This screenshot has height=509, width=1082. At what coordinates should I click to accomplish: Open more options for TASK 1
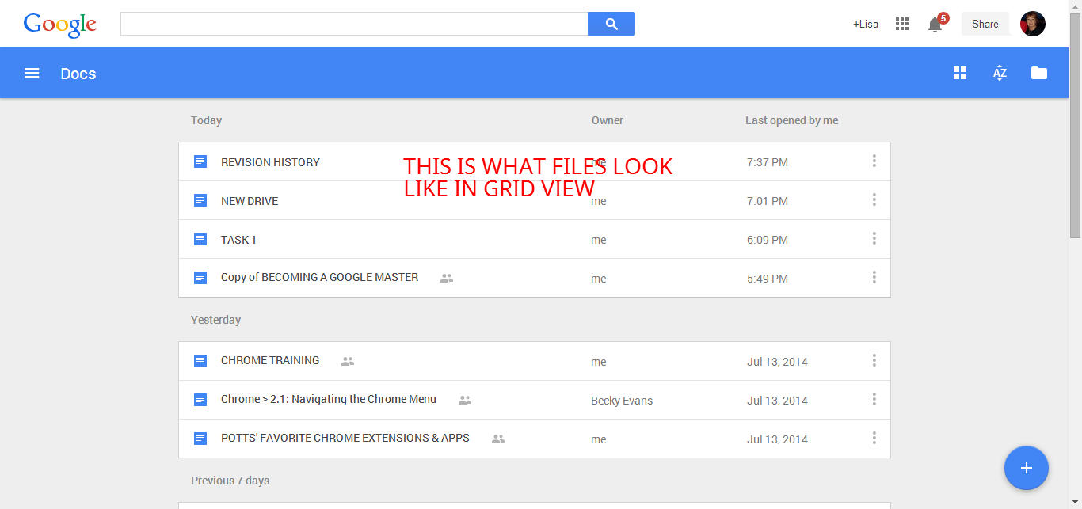tap(874, 239)
